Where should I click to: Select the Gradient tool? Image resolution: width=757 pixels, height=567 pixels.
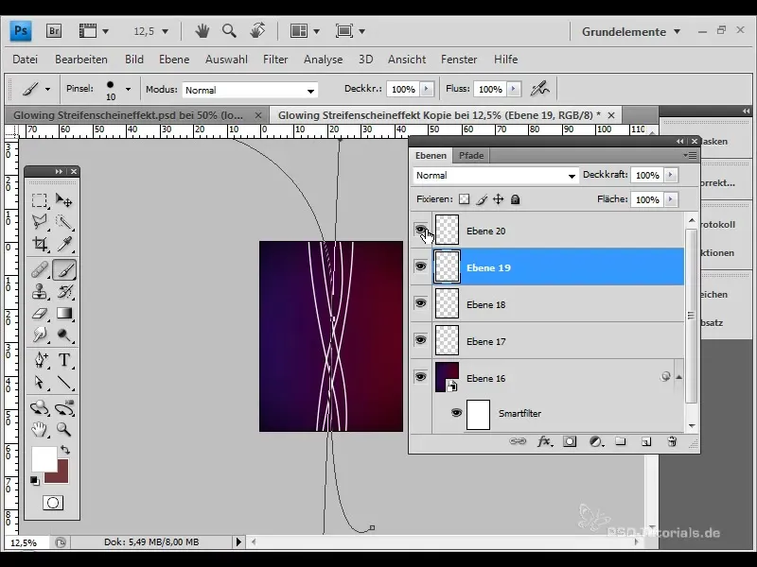(63, 314)
